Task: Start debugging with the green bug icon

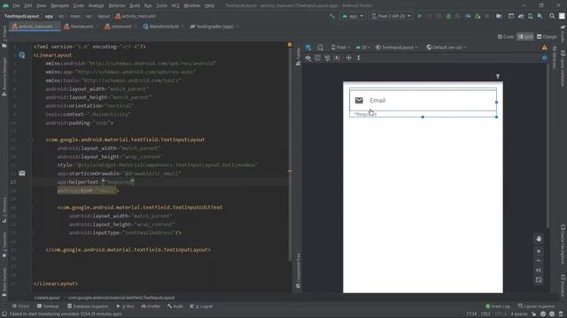Action: 448,16
